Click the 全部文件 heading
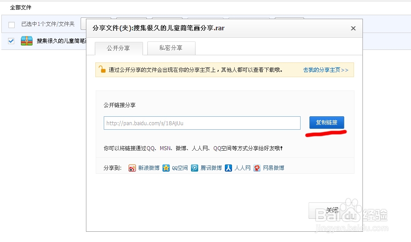Viewport: 411px width, 242px height. coord(21,8)
